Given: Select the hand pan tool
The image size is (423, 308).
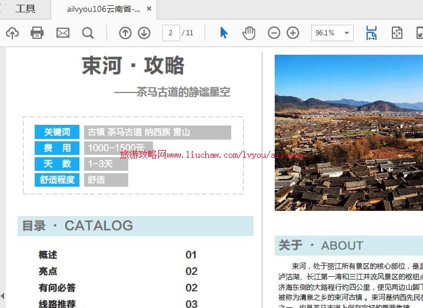Looking at the screenshot, I should click(x=249, y=33).
